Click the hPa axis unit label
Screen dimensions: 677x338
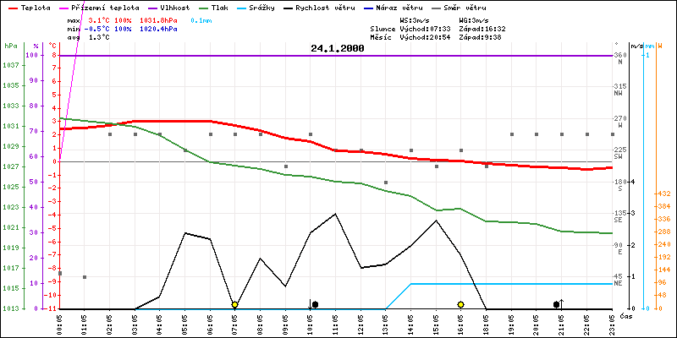10,46
